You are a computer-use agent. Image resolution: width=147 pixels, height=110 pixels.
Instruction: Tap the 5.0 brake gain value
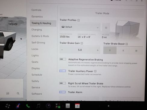click(80, 50)
